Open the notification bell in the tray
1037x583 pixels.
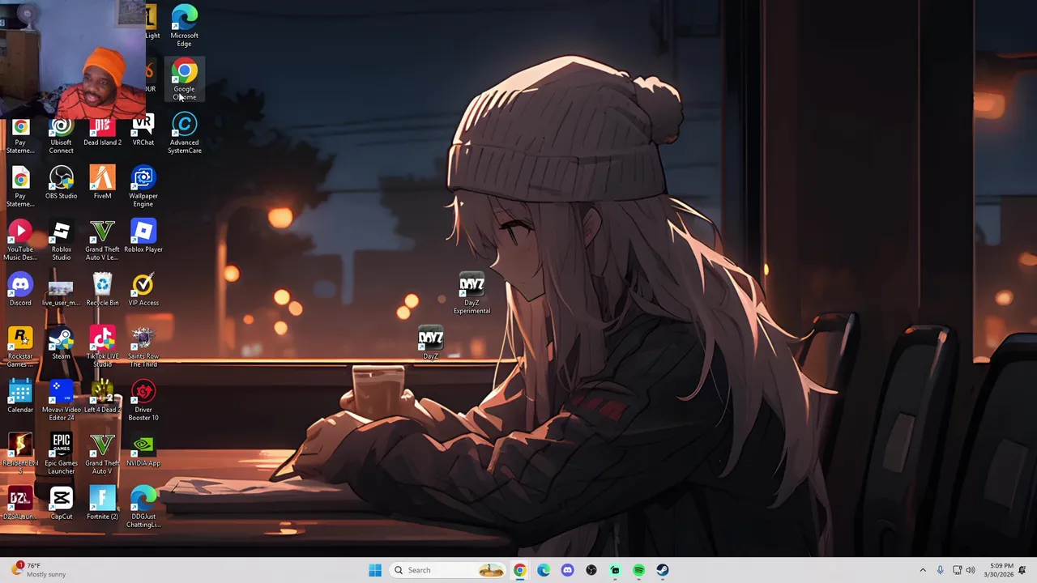pyautogui.click(x=1022, y=570)
